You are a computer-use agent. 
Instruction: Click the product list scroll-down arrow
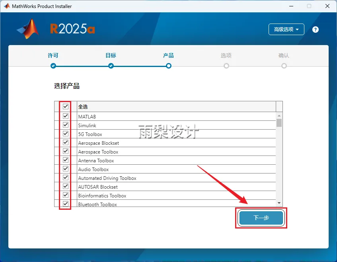tap(279, 203)
